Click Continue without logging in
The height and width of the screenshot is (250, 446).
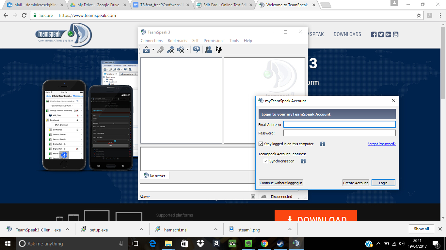coord(281,183)
